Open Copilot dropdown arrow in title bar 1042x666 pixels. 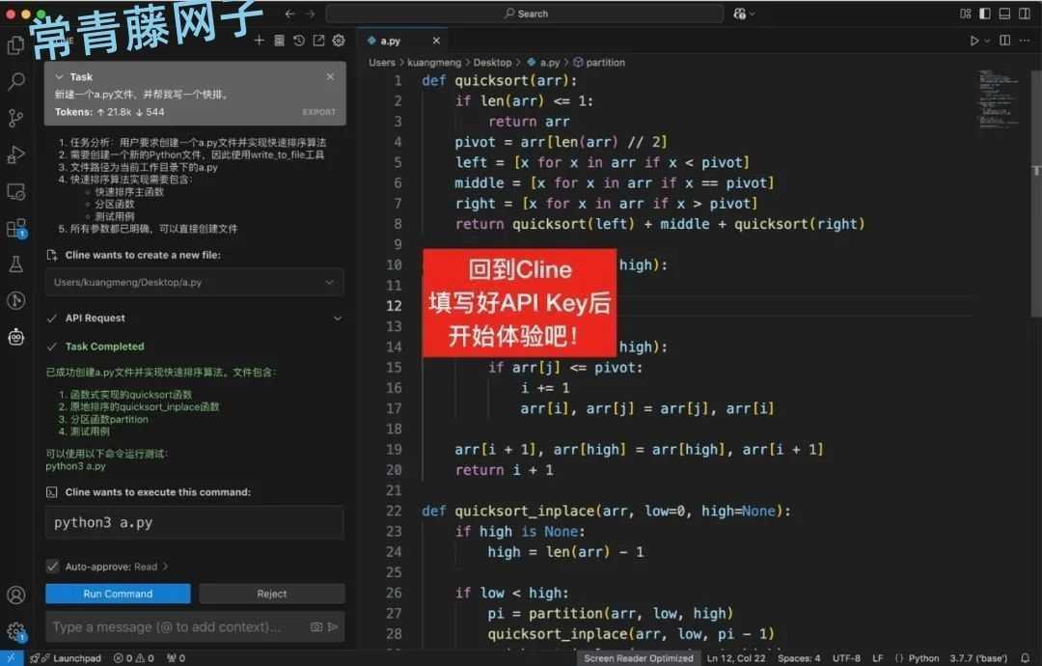click(753, 14)
